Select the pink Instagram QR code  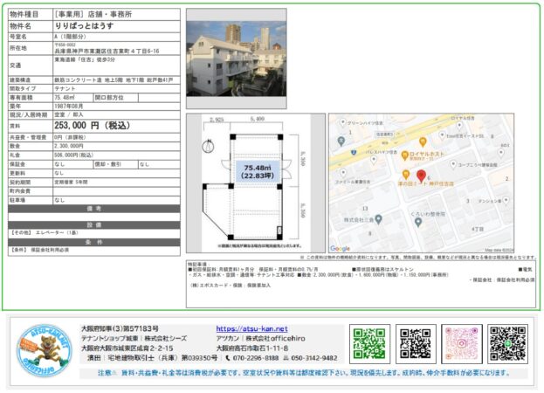click(x=461, y=344)
